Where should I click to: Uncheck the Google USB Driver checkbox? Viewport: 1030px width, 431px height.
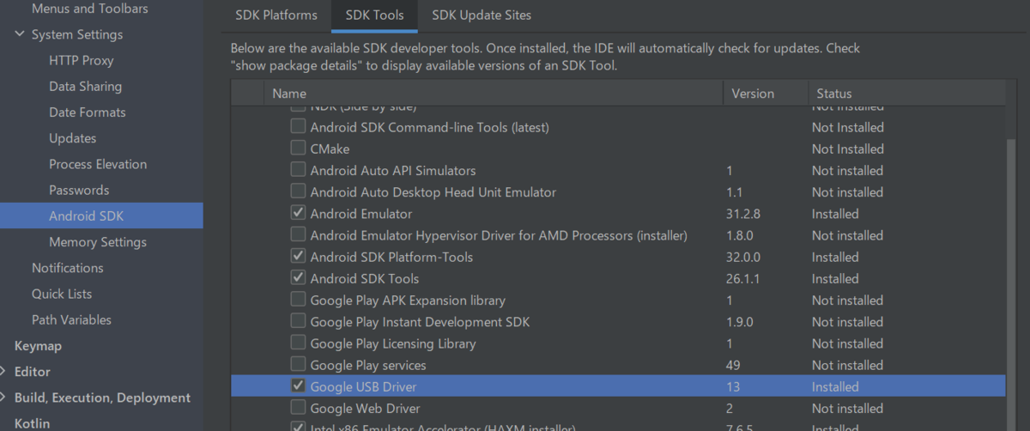tap(298, 386)
